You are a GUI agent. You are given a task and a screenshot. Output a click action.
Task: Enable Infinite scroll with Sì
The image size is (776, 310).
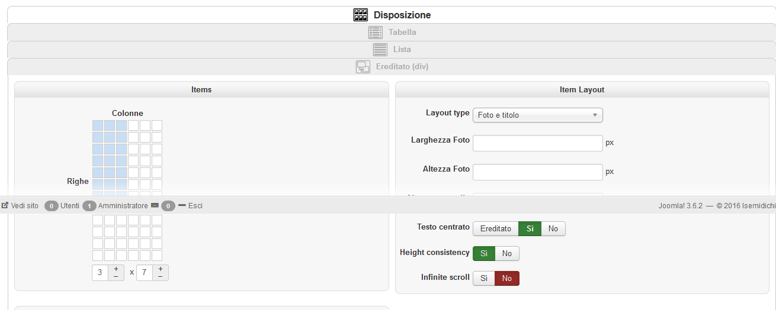(483, 279)
